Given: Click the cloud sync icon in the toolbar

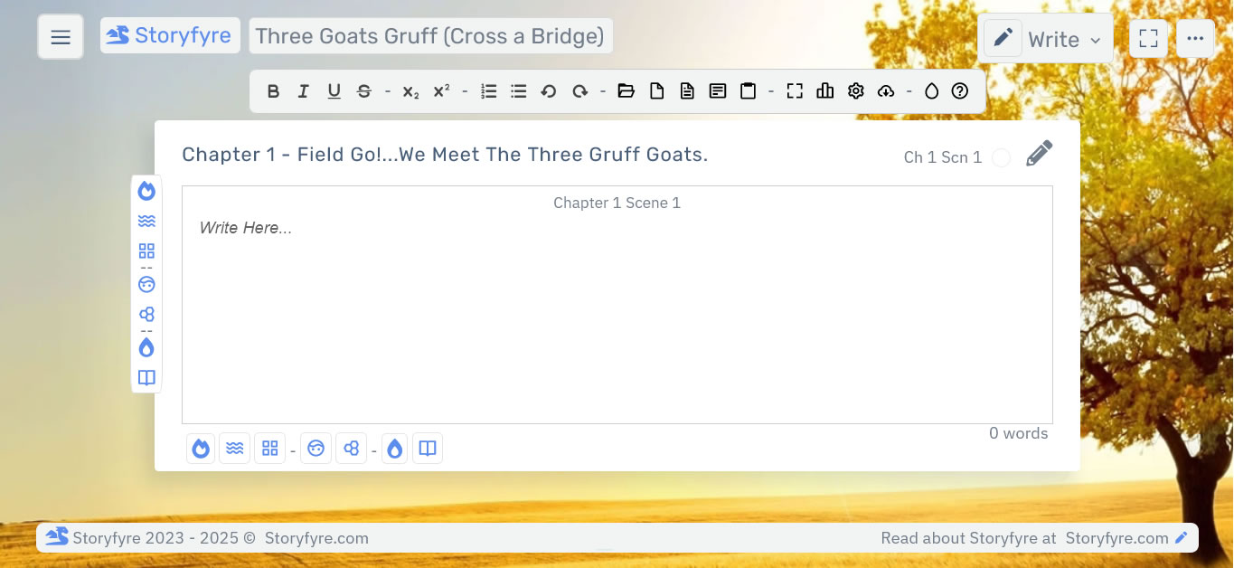Looking at the screenshot, I should click(886, 90).
